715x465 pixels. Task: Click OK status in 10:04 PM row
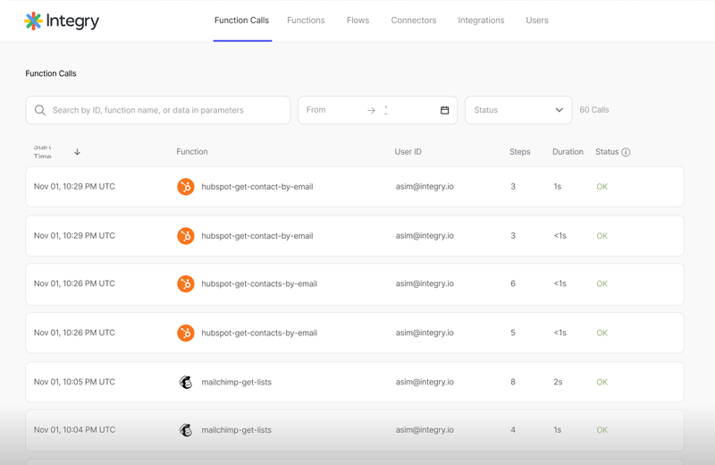(x=601, y=430)
